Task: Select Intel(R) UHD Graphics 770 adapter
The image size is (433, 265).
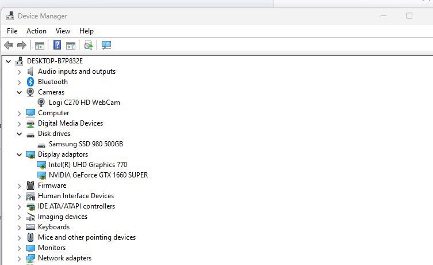Action: click(x=88, y=165)
